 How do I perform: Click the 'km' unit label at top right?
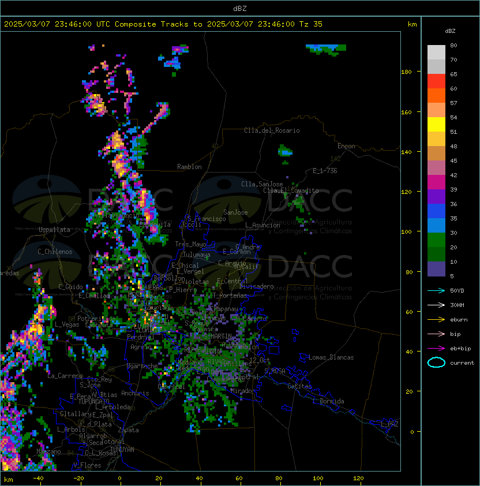pyautogui.click(x=412, y=24)
